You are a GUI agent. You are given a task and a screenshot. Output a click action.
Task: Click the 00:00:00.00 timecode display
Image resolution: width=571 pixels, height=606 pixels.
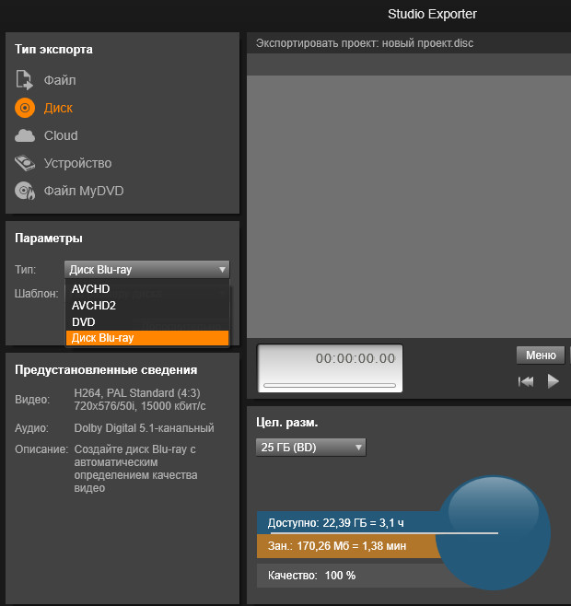pos(355,358)
